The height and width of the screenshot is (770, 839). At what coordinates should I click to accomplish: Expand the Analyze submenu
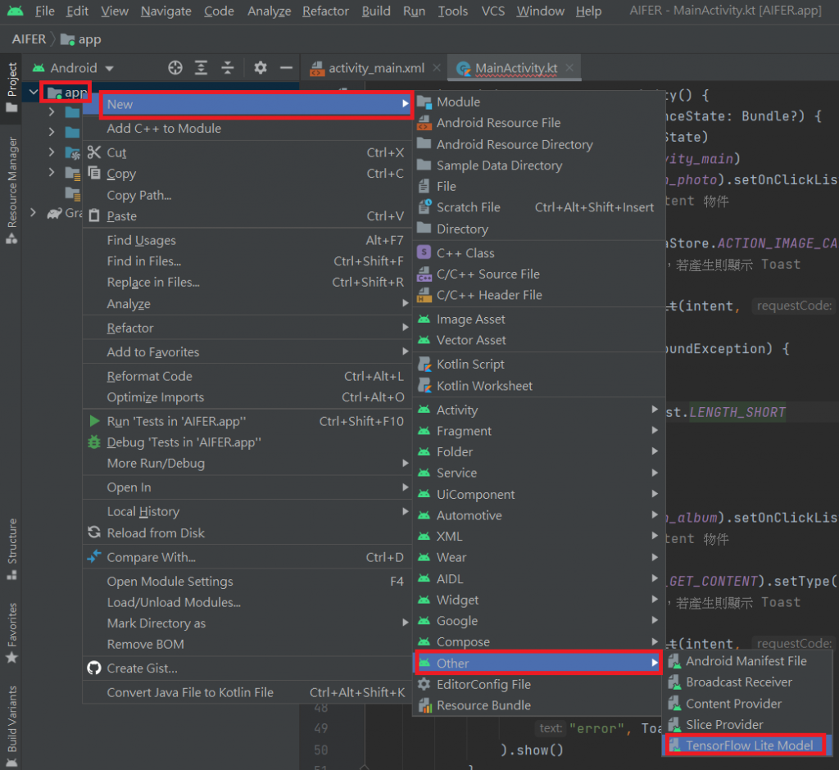247,304
